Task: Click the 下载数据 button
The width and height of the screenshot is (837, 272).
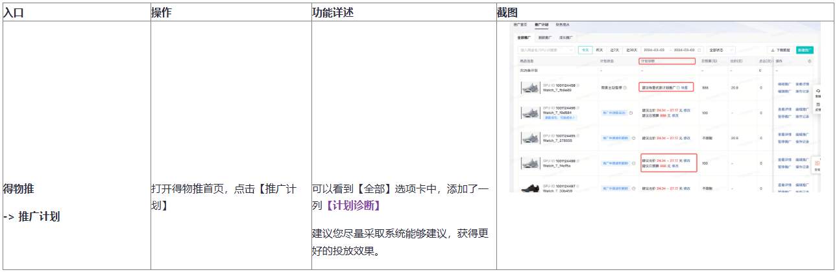Action: [x=781, y=50]
